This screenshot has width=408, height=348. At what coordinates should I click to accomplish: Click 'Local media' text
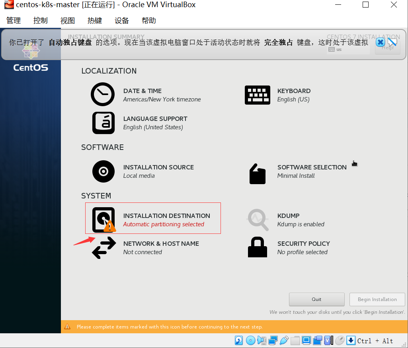[x=139, y=176]
